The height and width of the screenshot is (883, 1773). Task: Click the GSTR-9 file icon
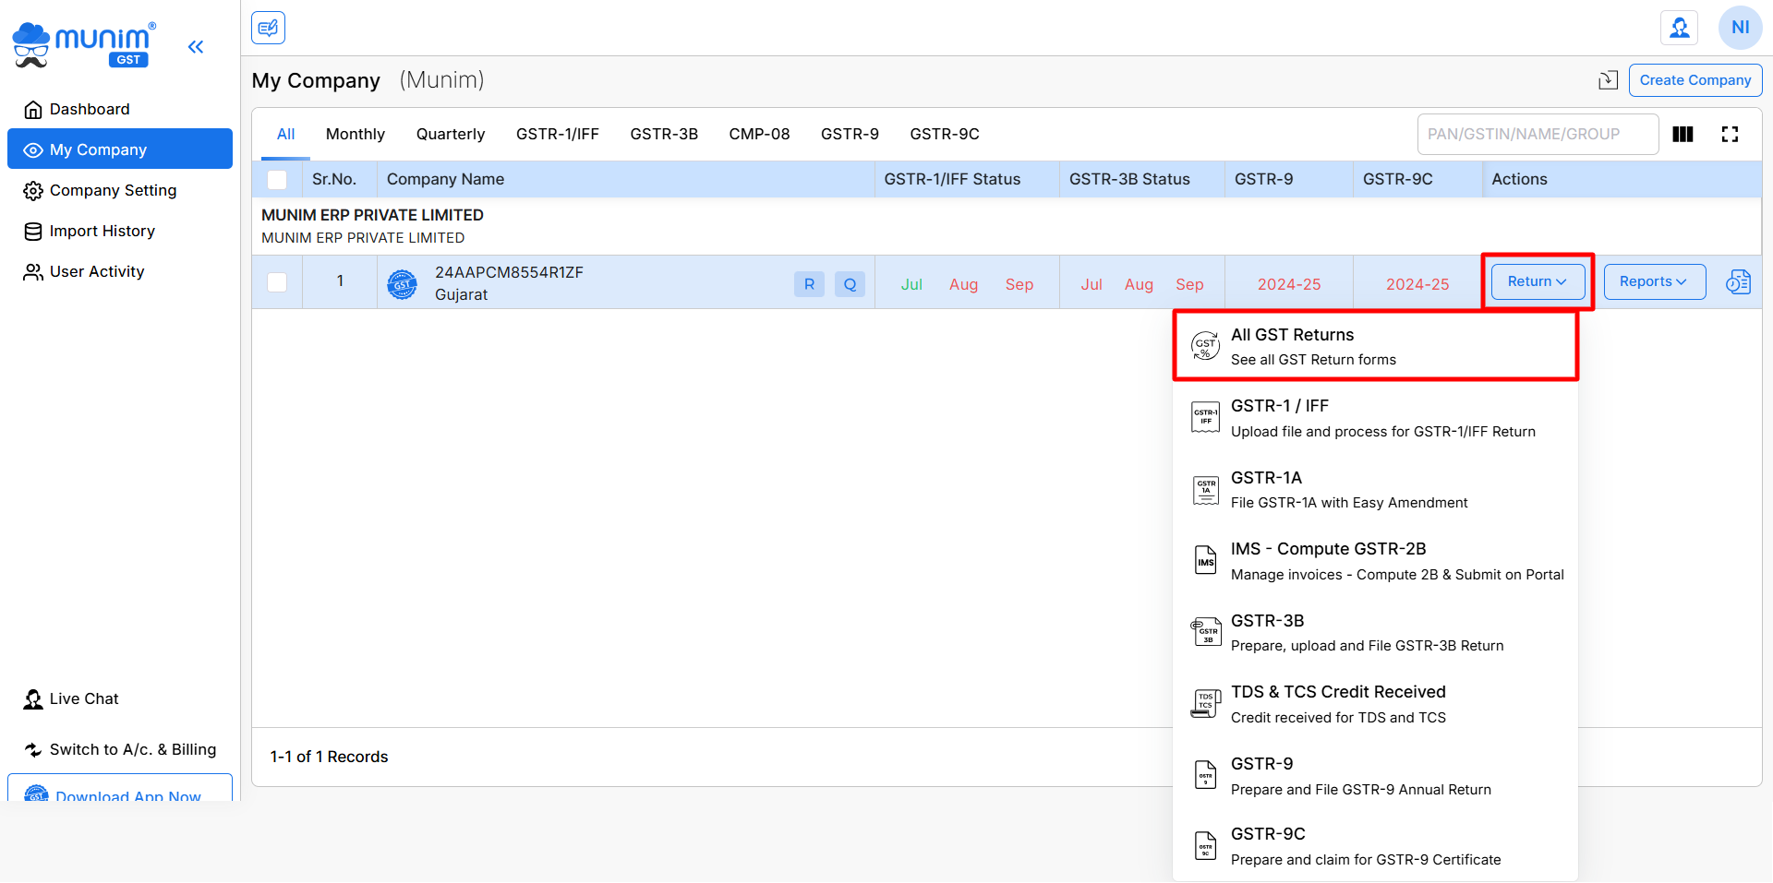click(1206, 775)
